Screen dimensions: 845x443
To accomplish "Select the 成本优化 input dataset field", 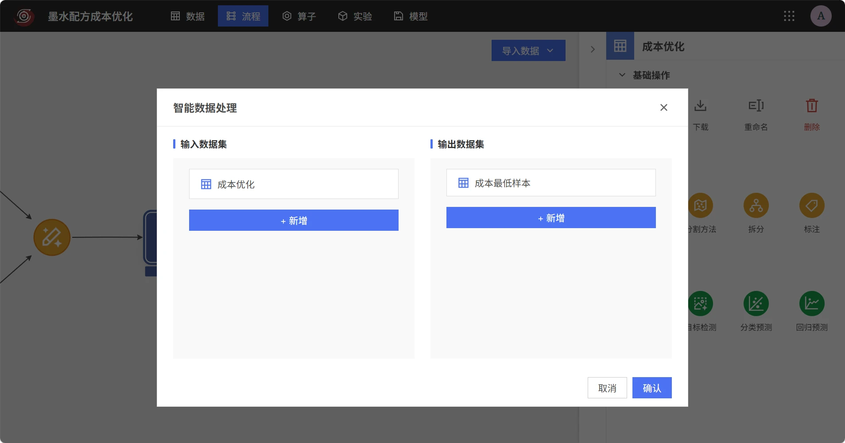I will [x=294, y=184].
